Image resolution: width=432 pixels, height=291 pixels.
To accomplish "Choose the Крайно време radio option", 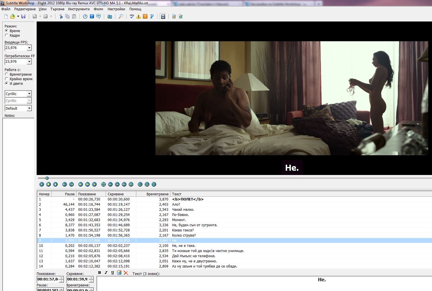I will tap(7, 79).
